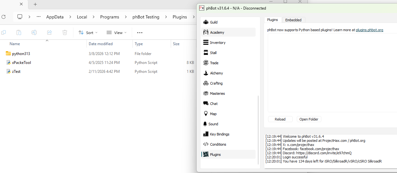397x173 pixels.
Task: Click the Reload plugins button
Action: [x=280, y=119]
